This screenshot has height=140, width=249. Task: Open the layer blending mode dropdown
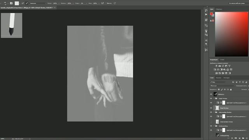(x=222, y=86)
